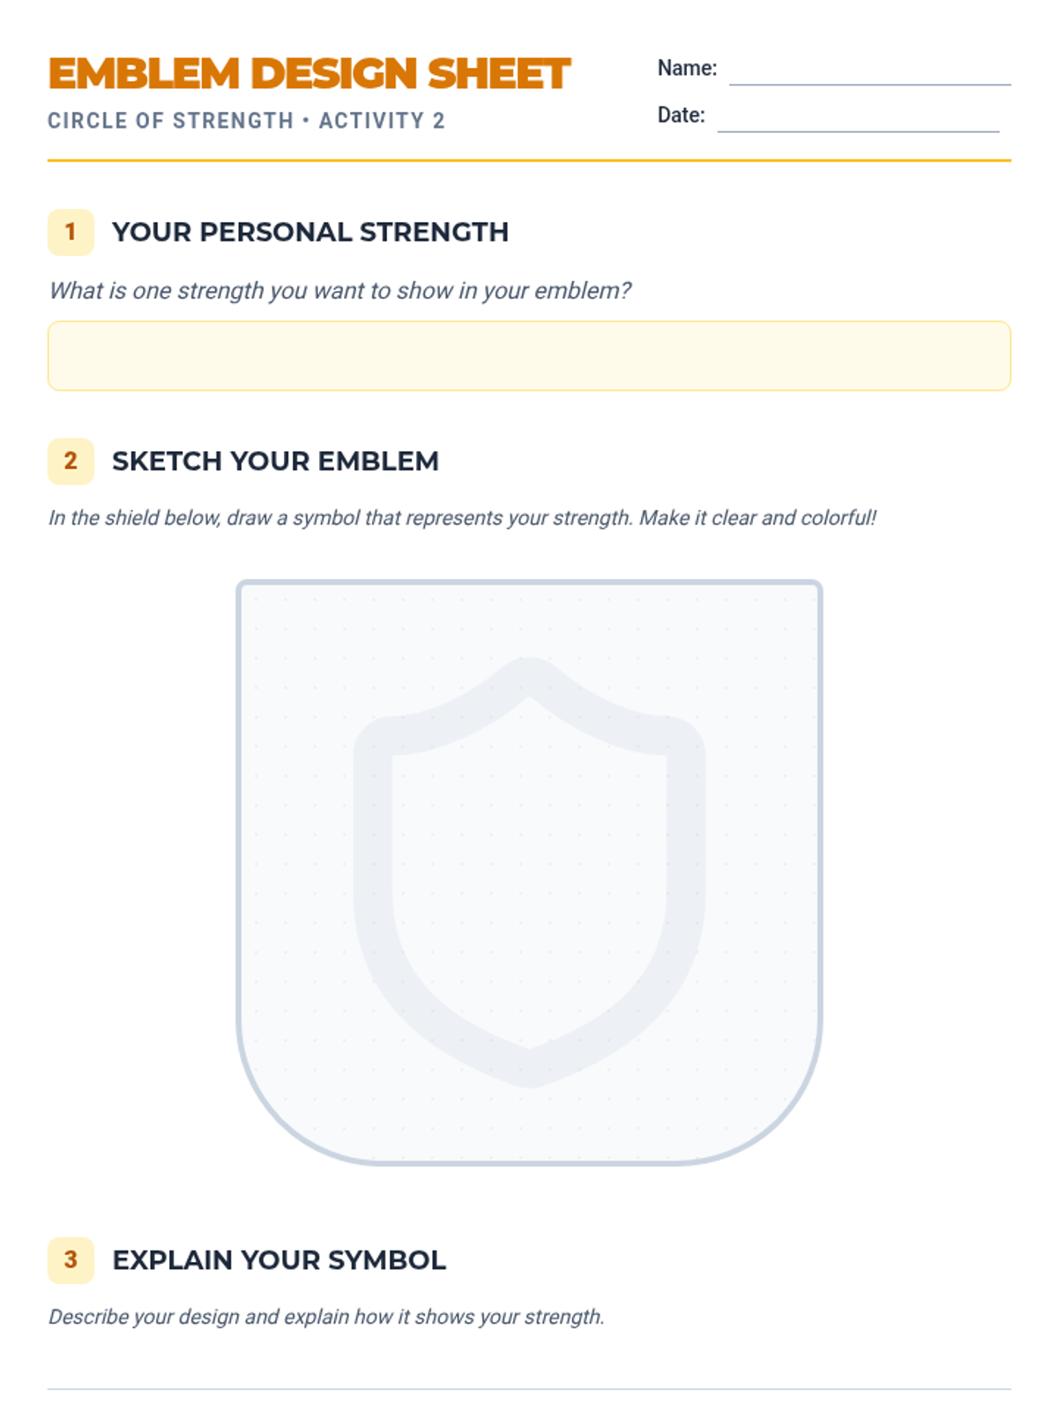Click the Name label
The image size is (1058, 1410).
(x=687, y=68)
